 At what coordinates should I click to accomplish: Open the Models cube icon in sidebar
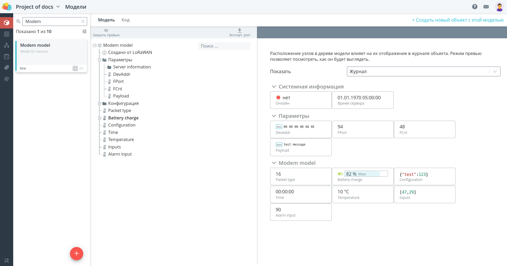[7, 23]
